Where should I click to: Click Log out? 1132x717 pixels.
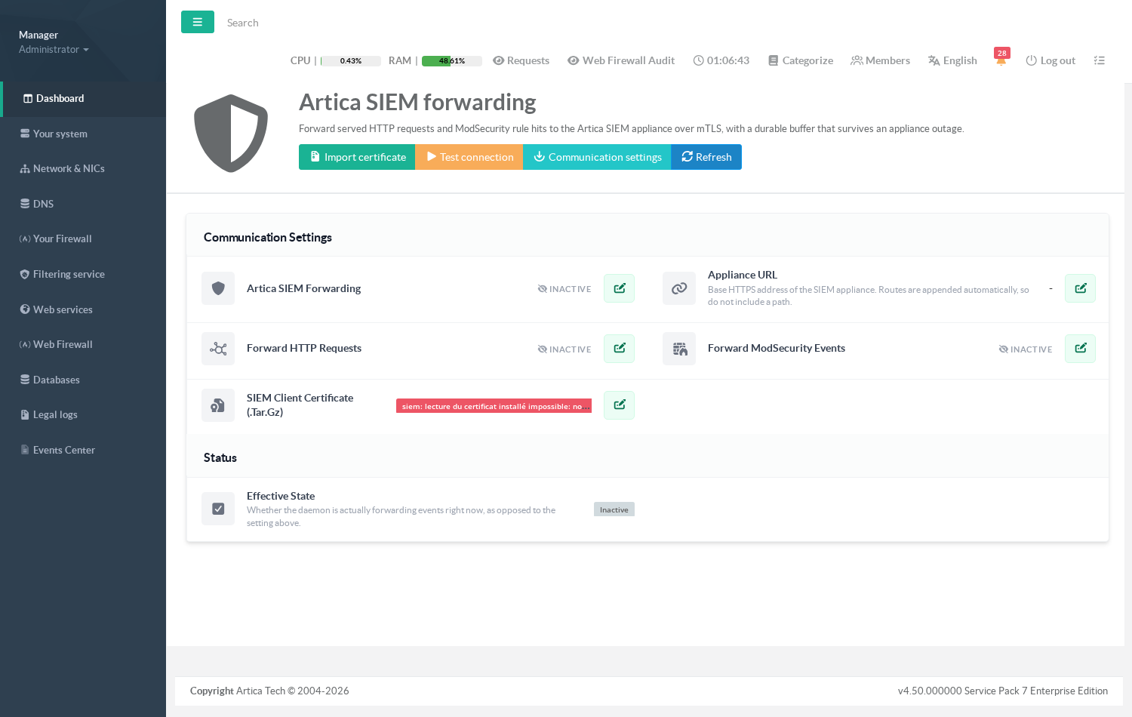pos(1050,60)
